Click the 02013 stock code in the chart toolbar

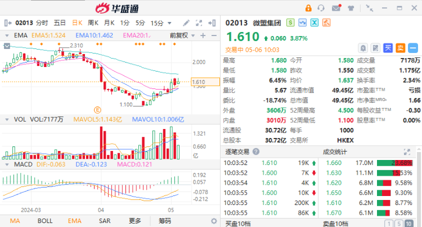(x=24, y=23)
